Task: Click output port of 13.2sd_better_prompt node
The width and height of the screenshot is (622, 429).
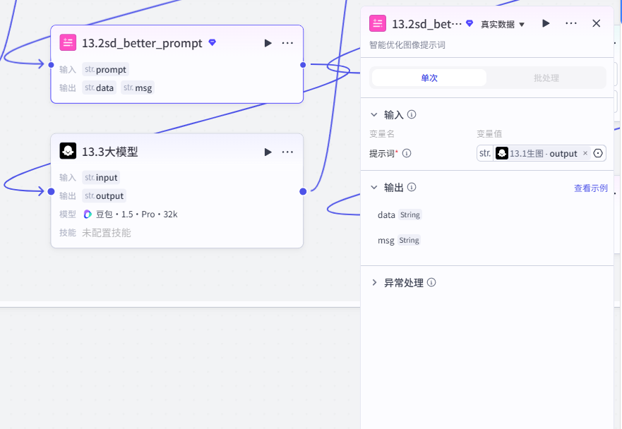Action: [303, 65]
